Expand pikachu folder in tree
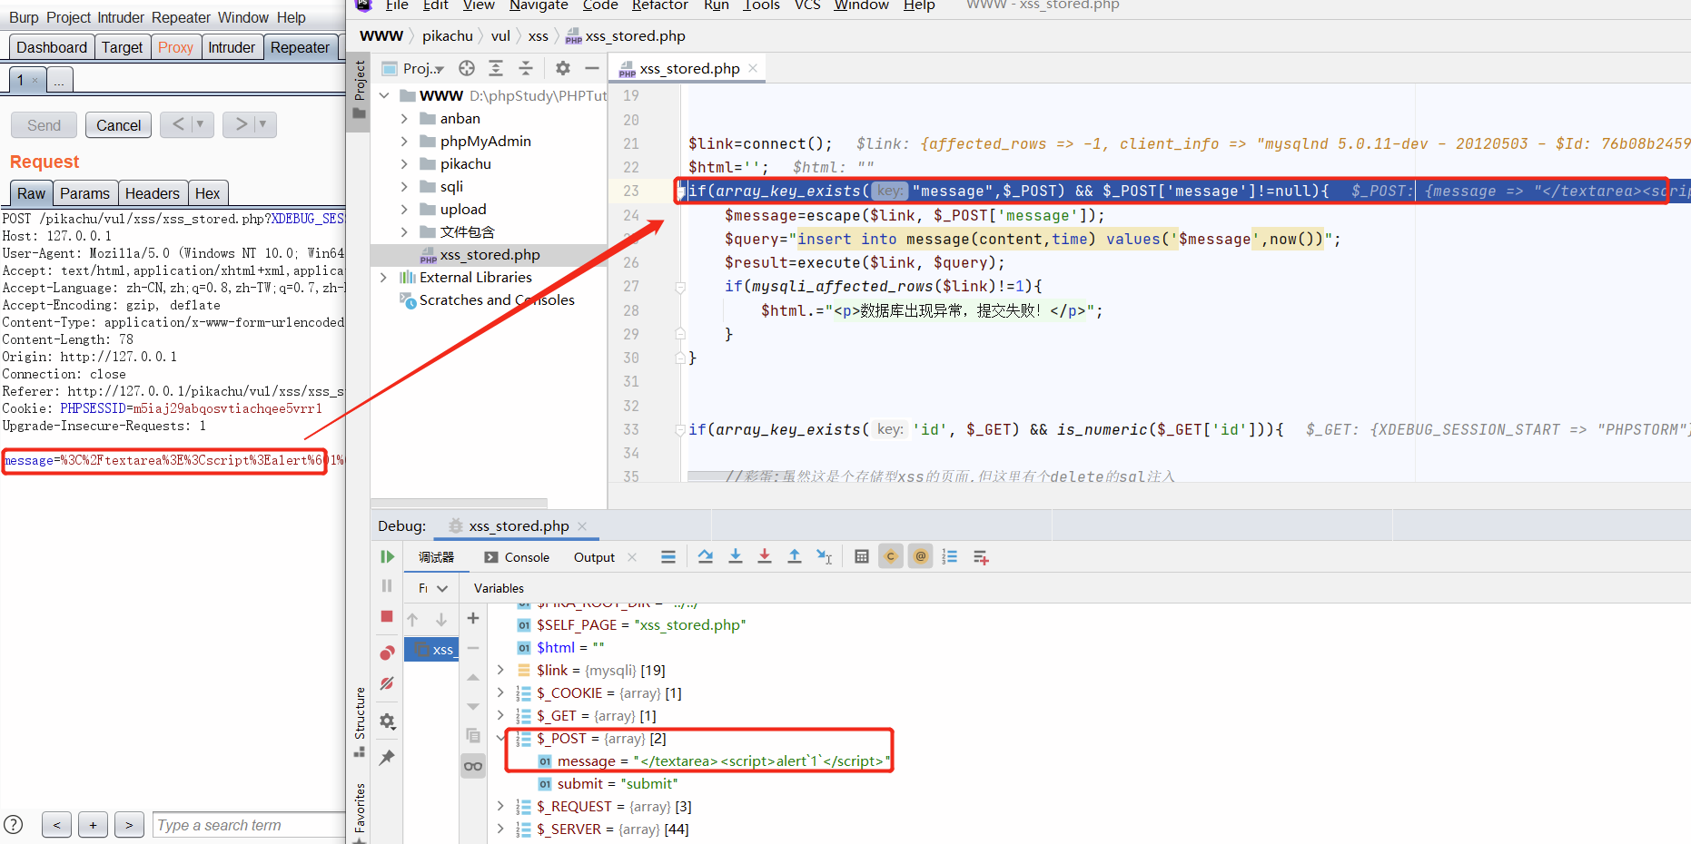The image size is (1691, 844). tap(404, 163)
